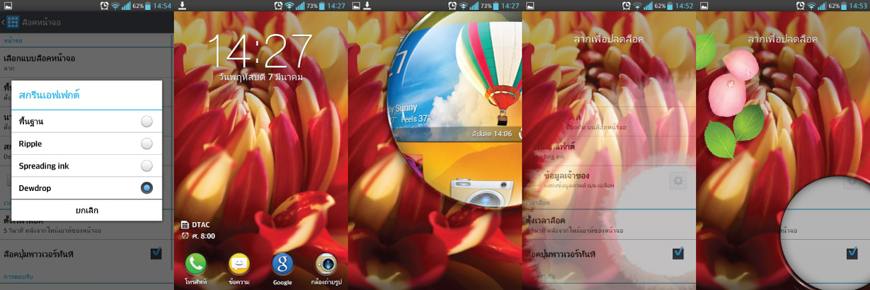Launch the กล้องถ่ายรูป camera app icon
The height and width of the screenshot is (290, 870).
pyautogui.click(x=326, y=264)
